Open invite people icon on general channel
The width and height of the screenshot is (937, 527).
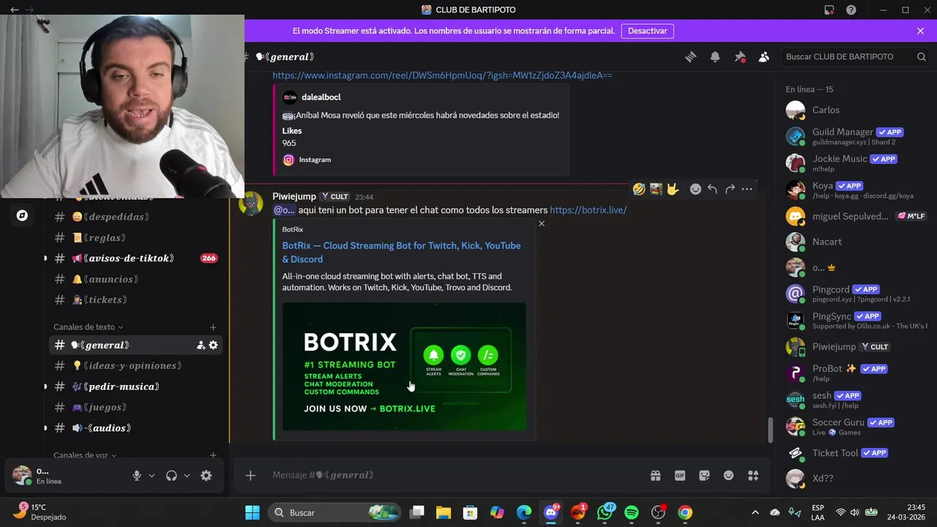coord(201,345)
